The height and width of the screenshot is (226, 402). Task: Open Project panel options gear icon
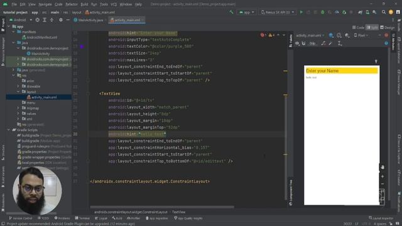click(61, 19)
